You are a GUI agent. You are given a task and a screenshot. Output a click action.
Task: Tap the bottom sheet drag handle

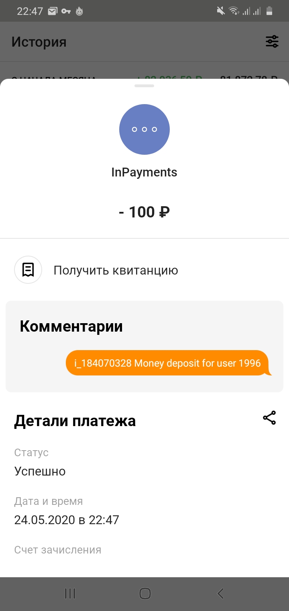tap(144, 86)
